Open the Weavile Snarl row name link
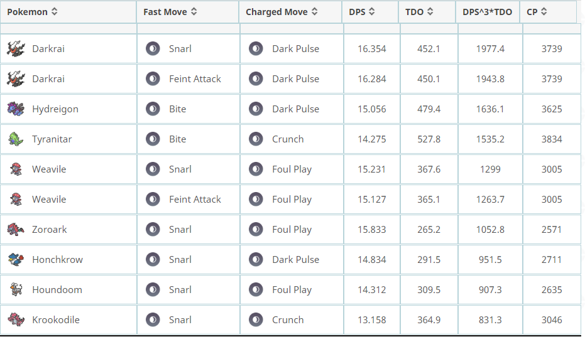585x337 pixels. tap(49, 169)
